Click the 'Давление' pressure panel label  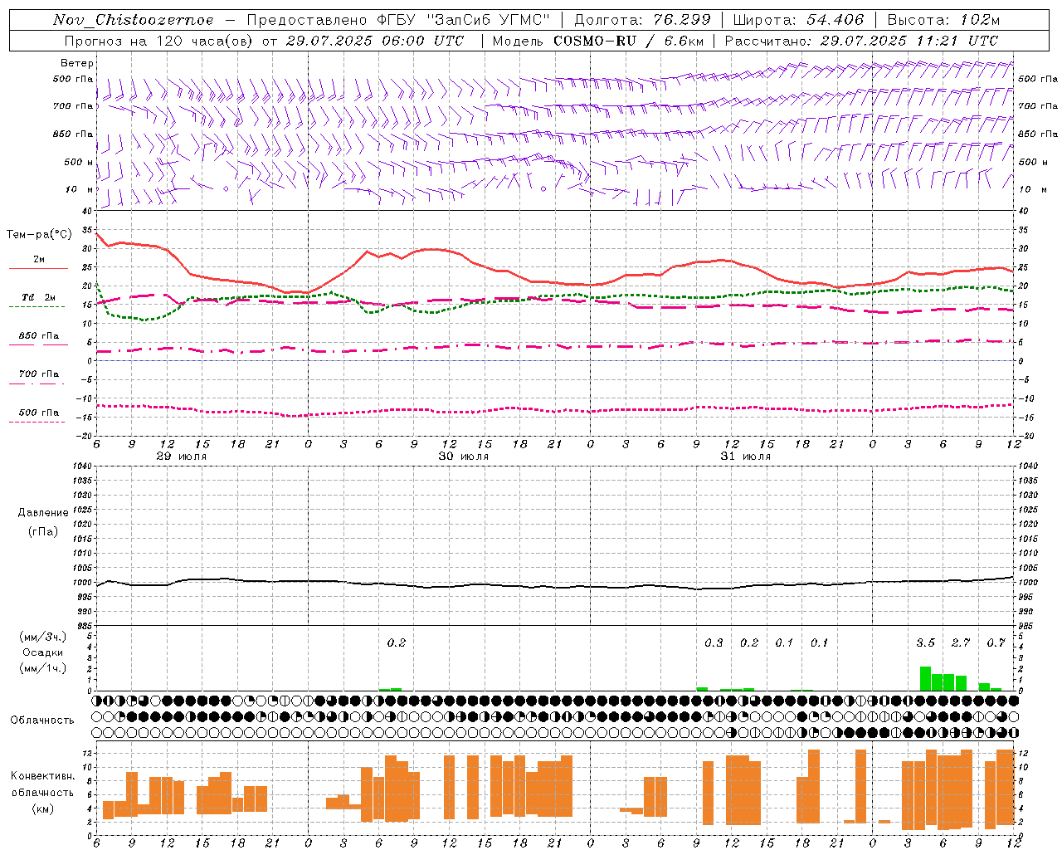43,513
